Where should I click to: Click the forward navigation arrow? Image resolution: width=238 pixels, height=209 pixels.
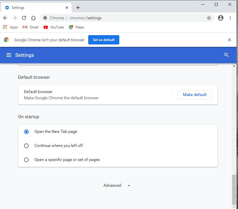click(15, 18)
